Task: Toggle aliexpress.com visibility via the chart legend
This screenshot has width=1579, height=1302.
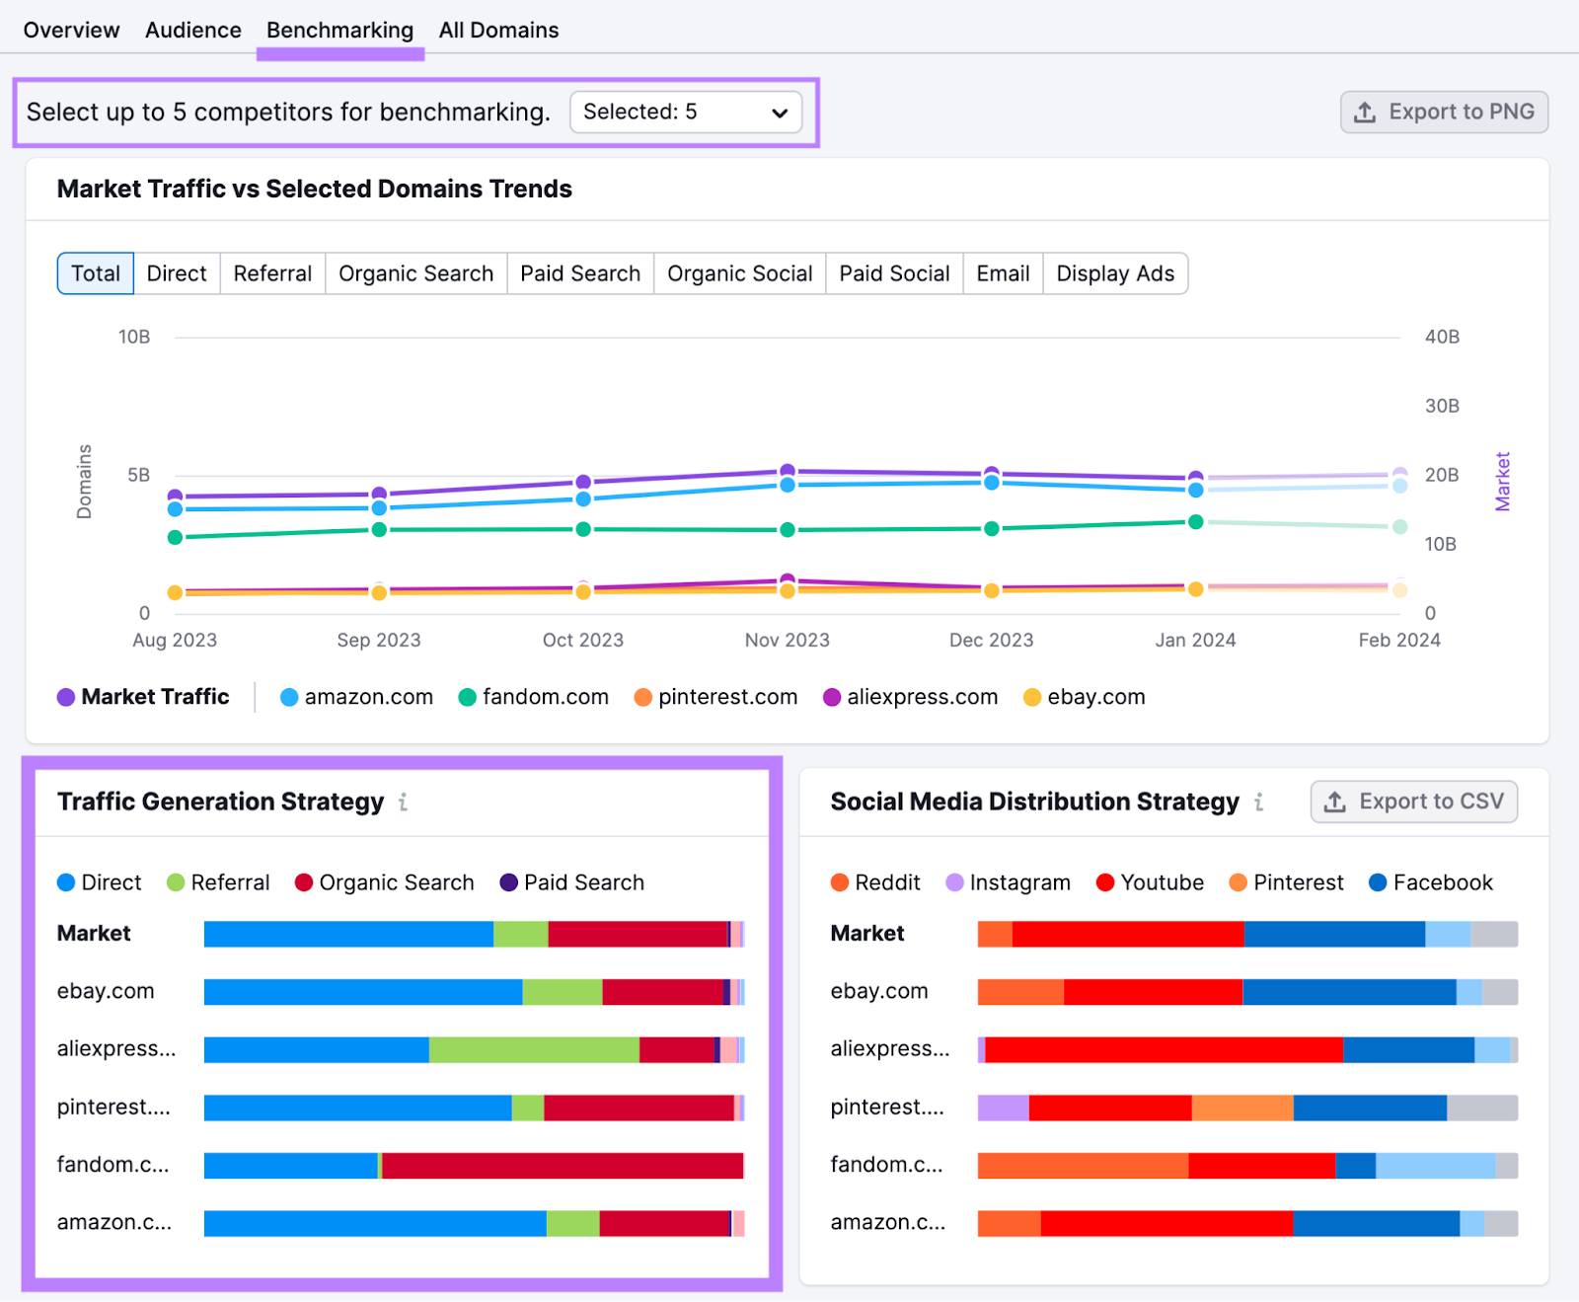Action: pyautogui.click(x=910, y=697)
